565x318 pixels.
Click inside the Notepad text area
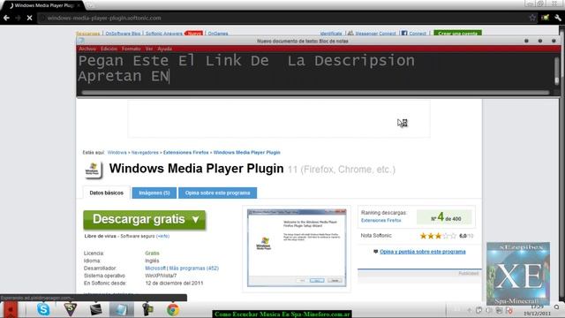(315, 71)
